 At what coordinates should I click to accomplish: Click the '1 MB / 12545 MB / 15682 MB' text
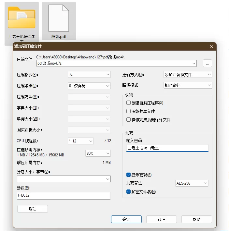(40, 155)
